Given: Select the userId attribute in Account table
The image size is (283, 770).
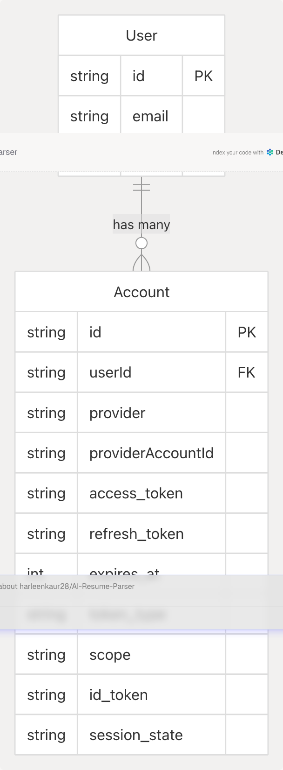Looking at the screenshot, I should click(110, 372).
